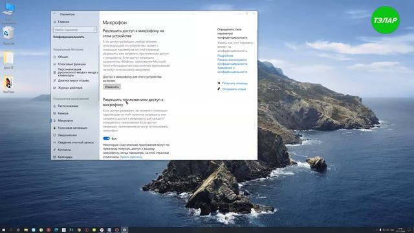The height and width of the screenshot is (233, 414).
Task: Open Microsoft Edge from the taskbar
Action: [56, 230]
